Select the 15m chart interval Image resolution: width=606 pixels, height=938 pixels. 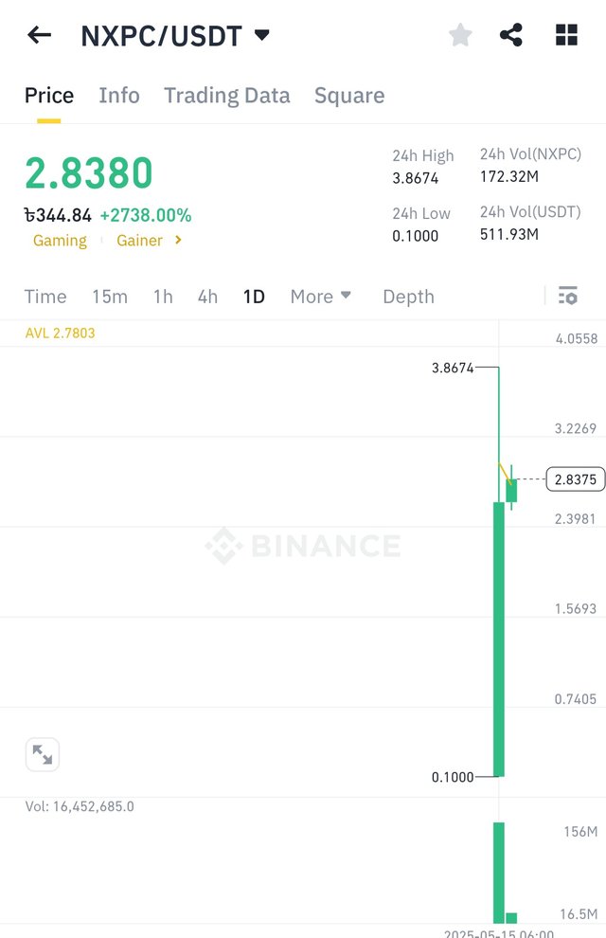click(x=110, y=297)
